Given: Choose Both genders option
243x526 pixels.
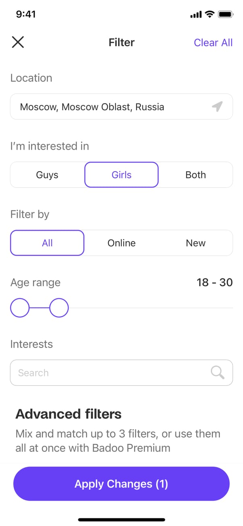Looking at the screenshot, I should pos(195,175).
